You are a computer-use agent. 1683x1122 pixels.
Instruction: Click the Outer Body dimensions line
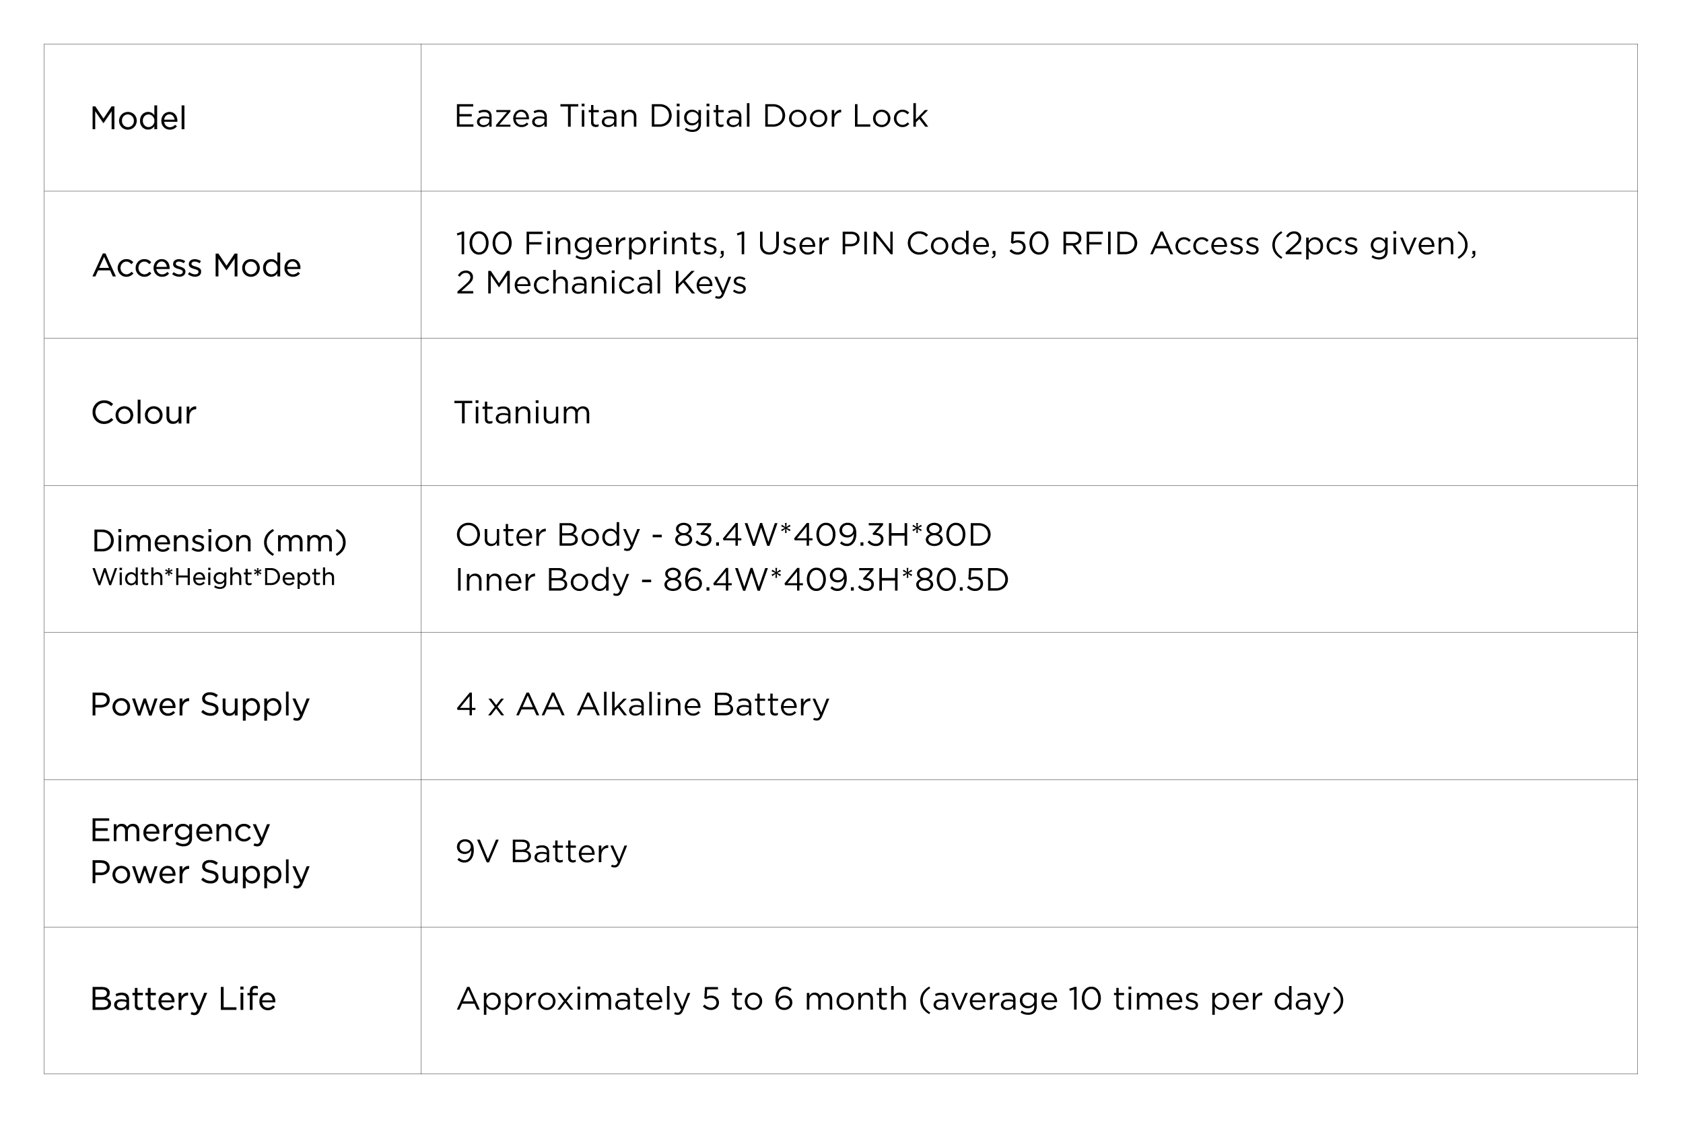coord(724,535)
